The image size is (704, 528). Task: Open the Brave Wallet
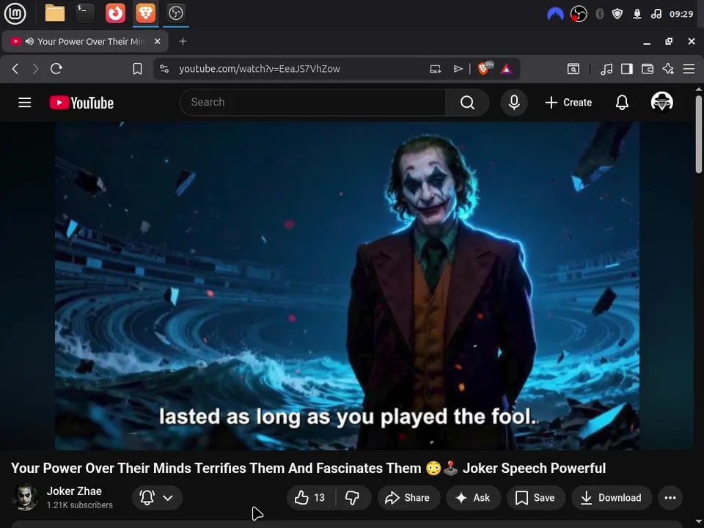(x=648, y=69)
